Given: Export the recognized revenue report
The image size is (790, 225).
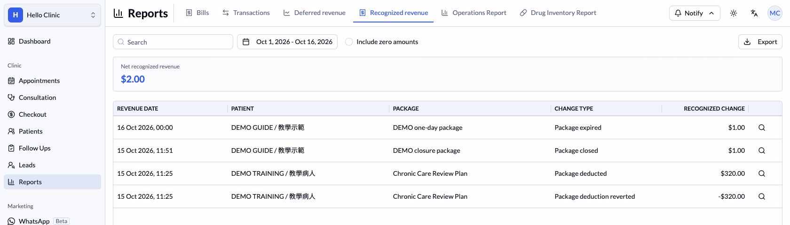Looking at the screenshot, I should [760, 42].
